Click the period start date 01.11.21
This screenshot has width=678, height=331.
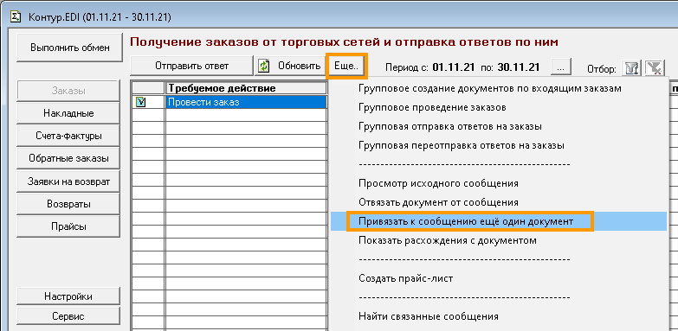454,67
